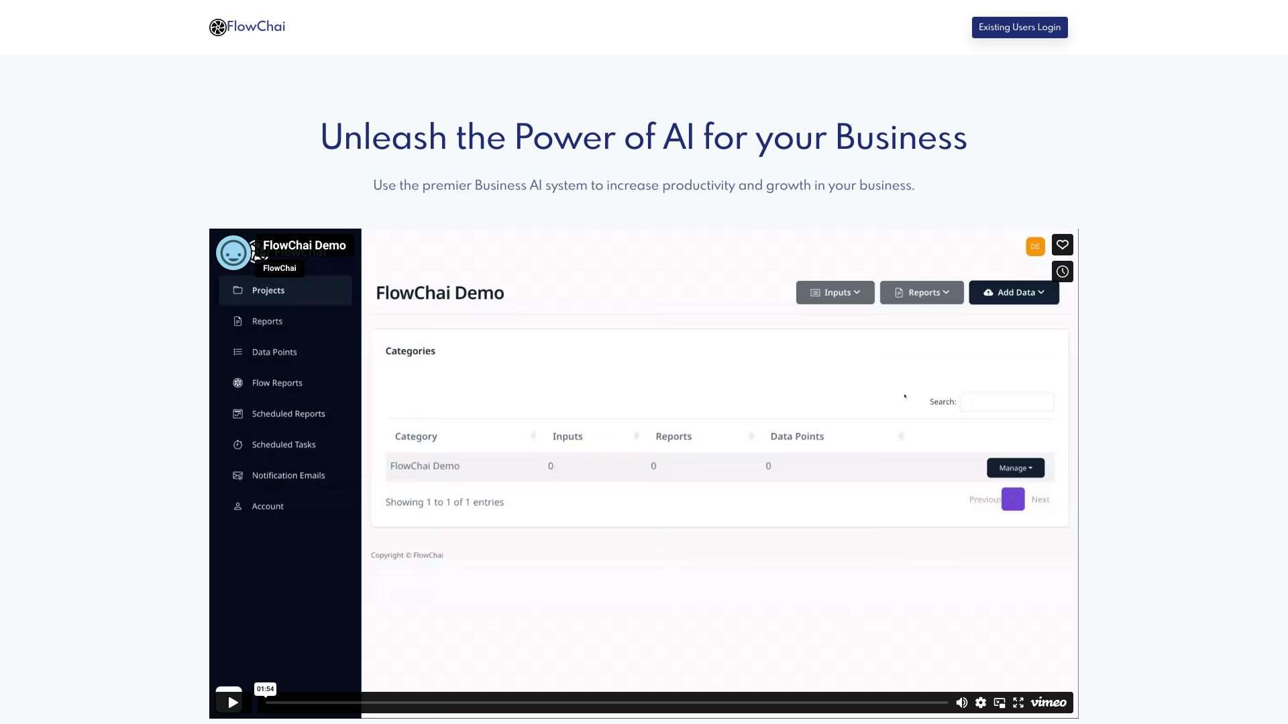Click Existing Users Login button
Screen dimensions: 1288x724
click(1019, 27)
